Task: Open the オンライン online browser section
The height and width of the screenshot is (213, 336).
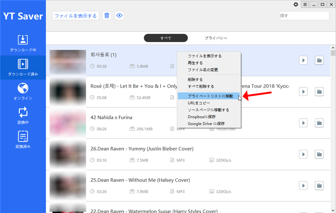Action: [23, 91]
